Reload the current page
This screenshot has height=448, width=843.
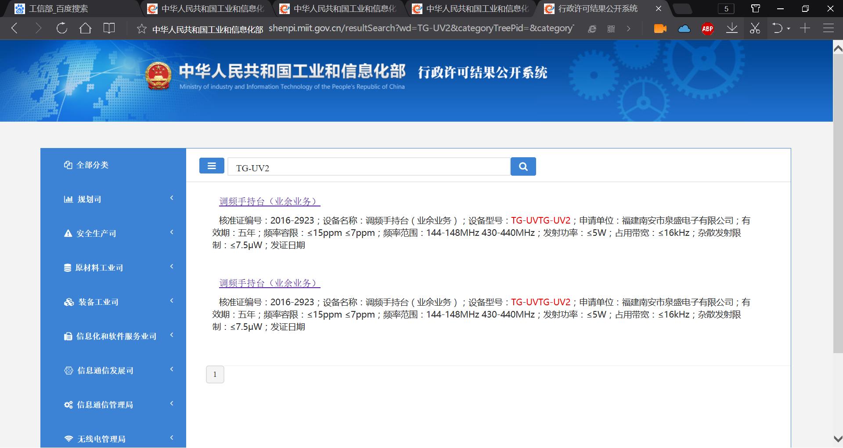click(62, 29)
